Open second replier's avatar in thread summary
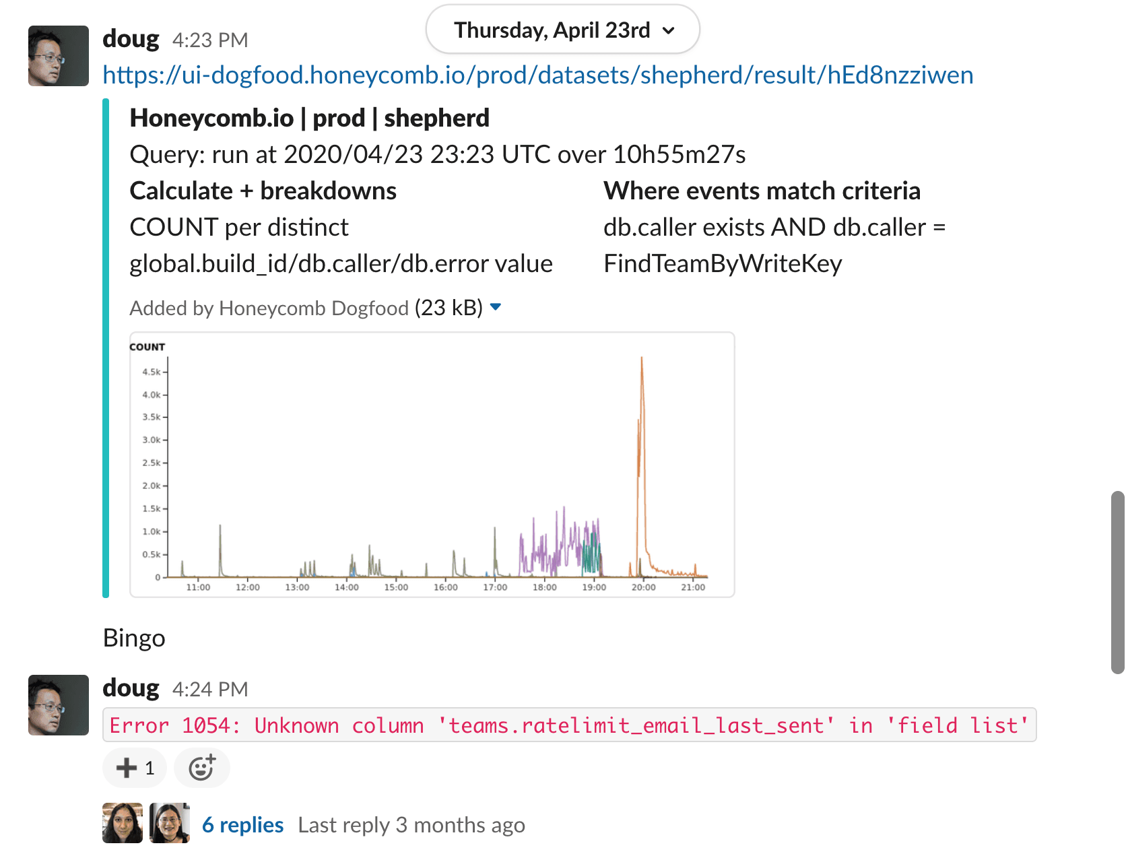 point(170,823)
